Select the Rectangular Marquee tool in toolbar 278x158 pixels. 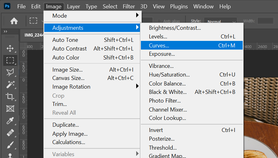(10, 60)
